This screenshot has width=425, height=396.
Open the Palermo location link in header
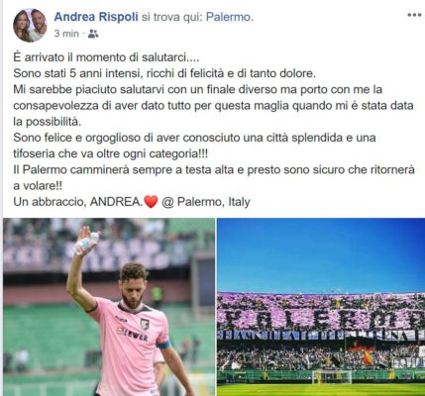(x=230, y=17)
